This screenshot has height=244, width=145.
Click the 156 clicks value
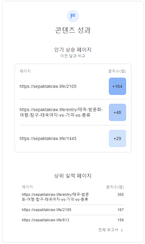121,220
